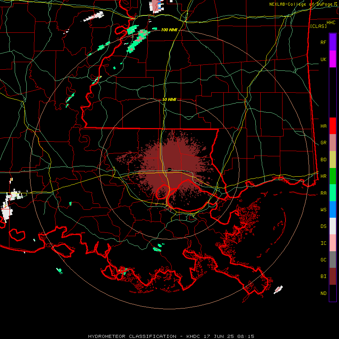Image resolution: width=339 pixels, height=339 pixels.
Task: Click the KHDC station identifier
Action: pos(194,336)
